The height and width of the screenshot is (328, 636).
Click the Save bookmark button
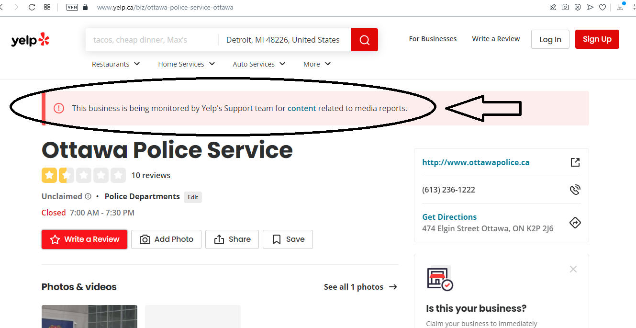(288, 239)
